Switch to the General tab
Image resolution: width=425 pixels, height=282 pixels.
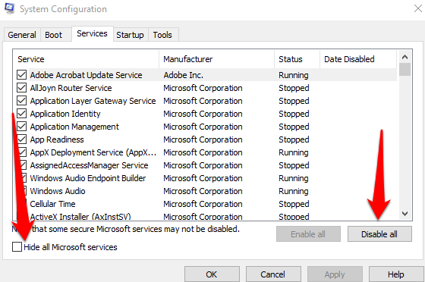click(x=22, y=35)
